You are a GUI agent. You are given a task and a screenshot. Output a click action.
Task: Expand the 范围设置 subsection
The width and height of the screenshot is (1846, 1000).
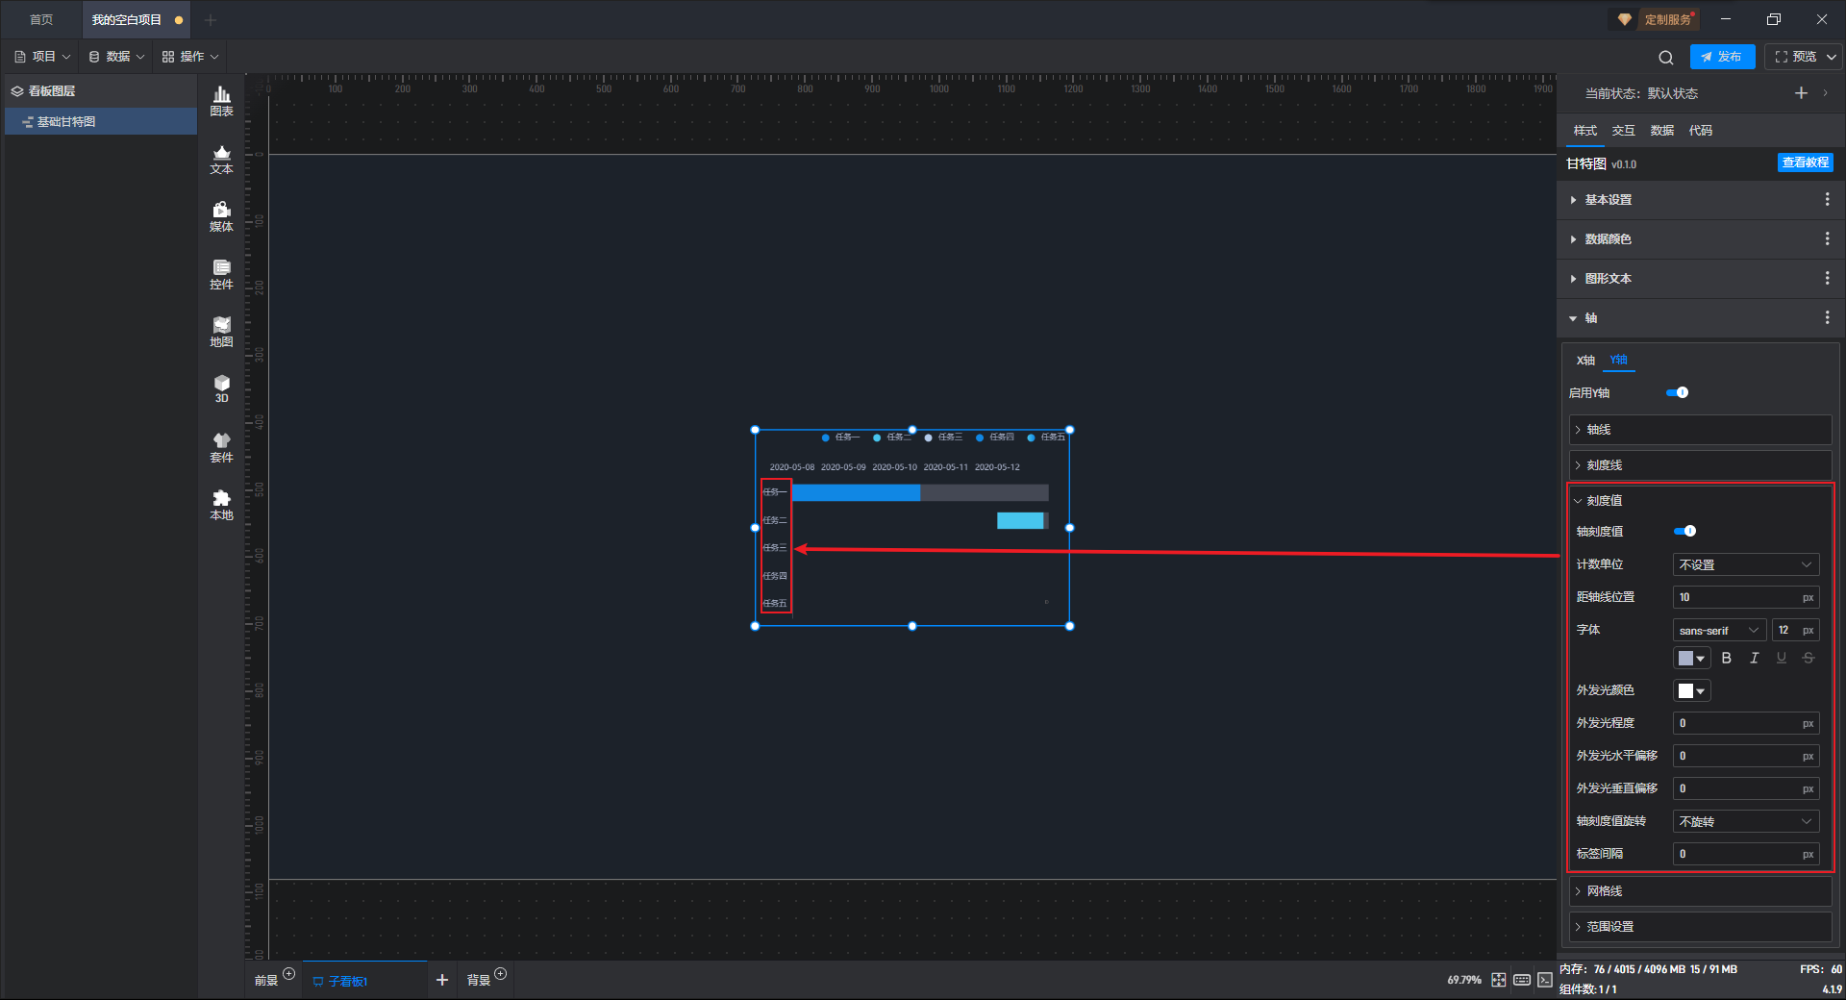point(1700,927)
